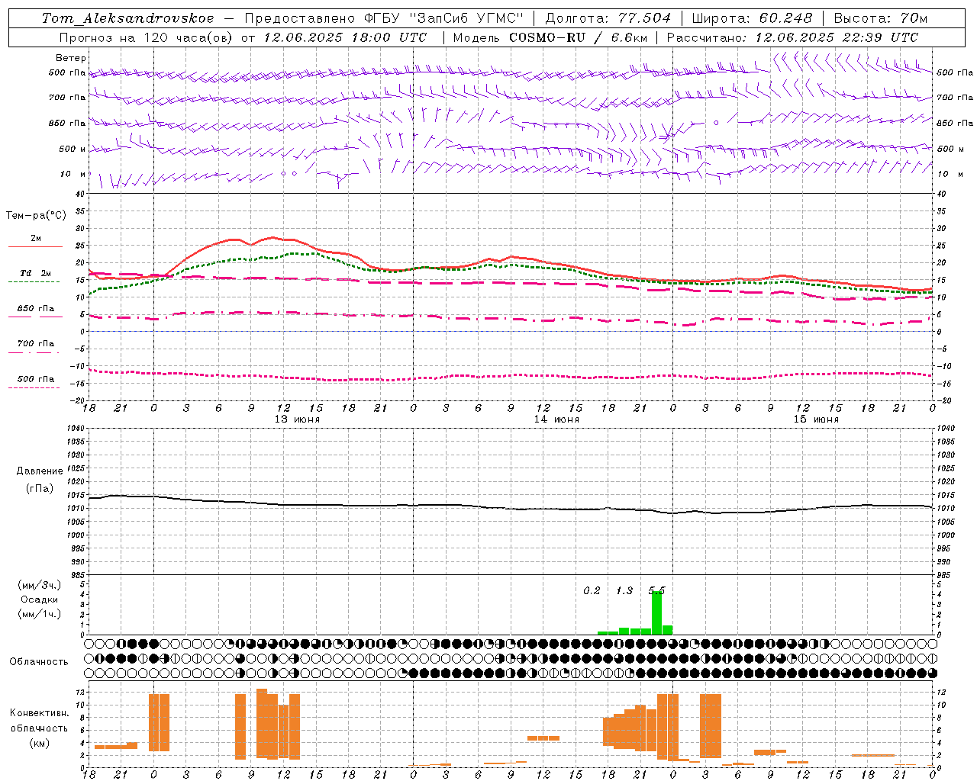Click the 'Высота: 70м' header field
Image resolution: width=977 pixels, height=781 pixels.
(x=881, y=18)
